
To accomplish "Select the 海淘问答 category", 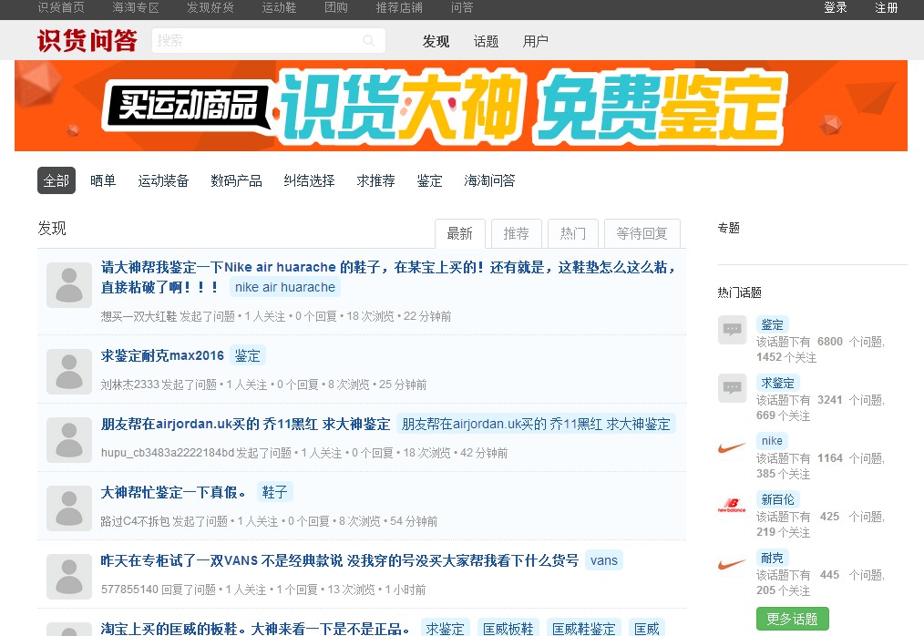I will coord(489,181).
